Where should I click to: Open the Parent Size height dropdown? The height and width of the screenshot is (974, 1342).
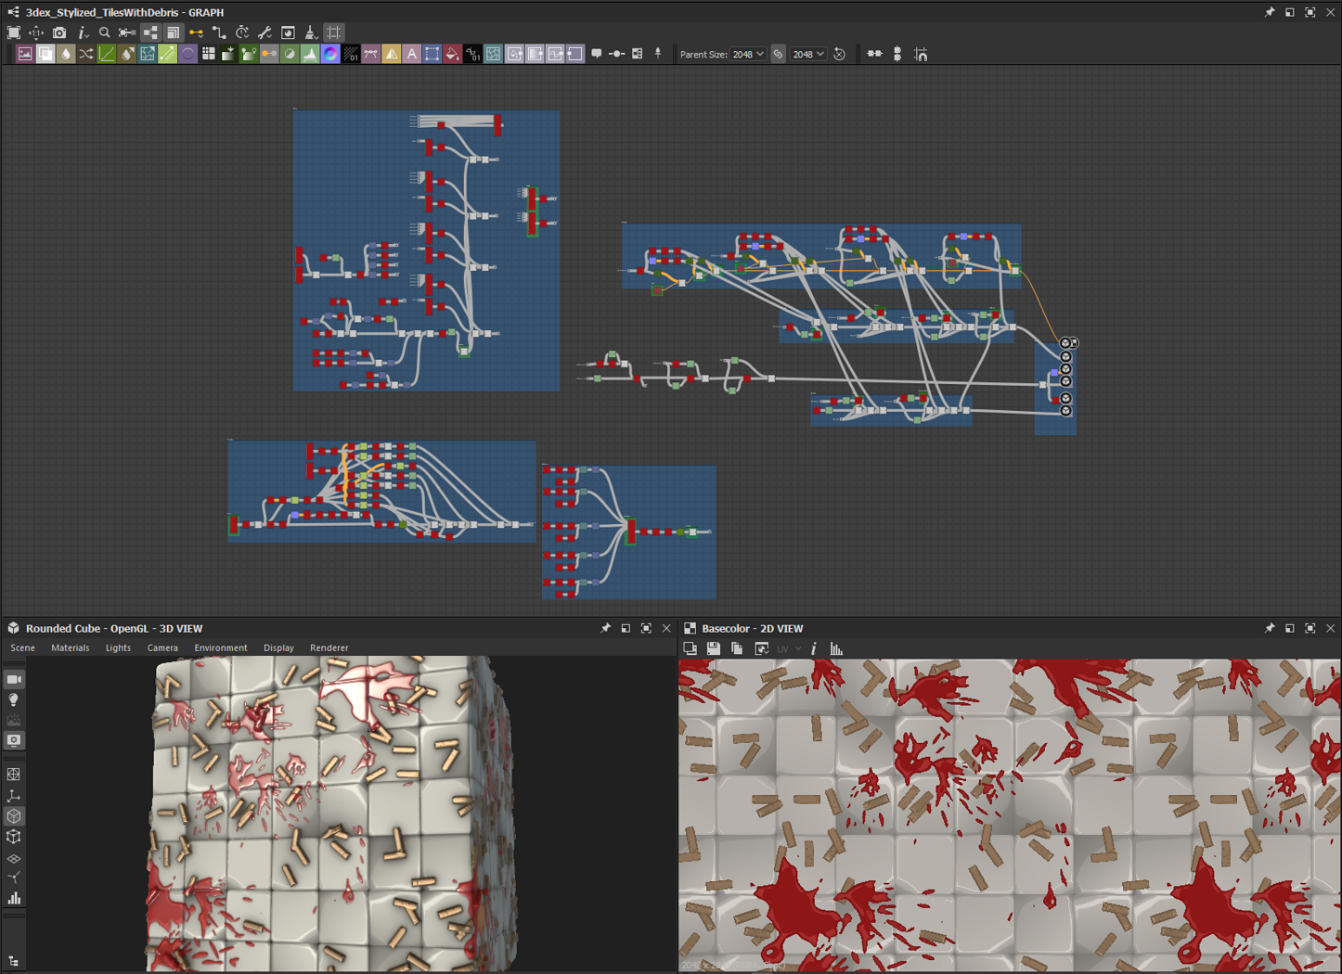(x=808, y=55)
